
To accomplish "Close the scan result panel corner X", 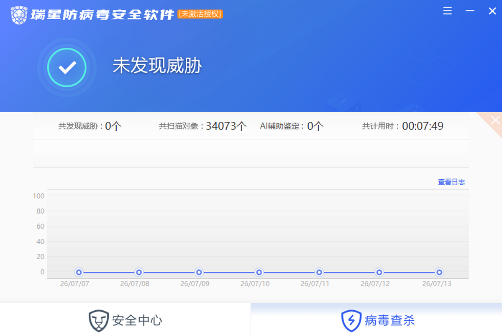I will point(495,120).
